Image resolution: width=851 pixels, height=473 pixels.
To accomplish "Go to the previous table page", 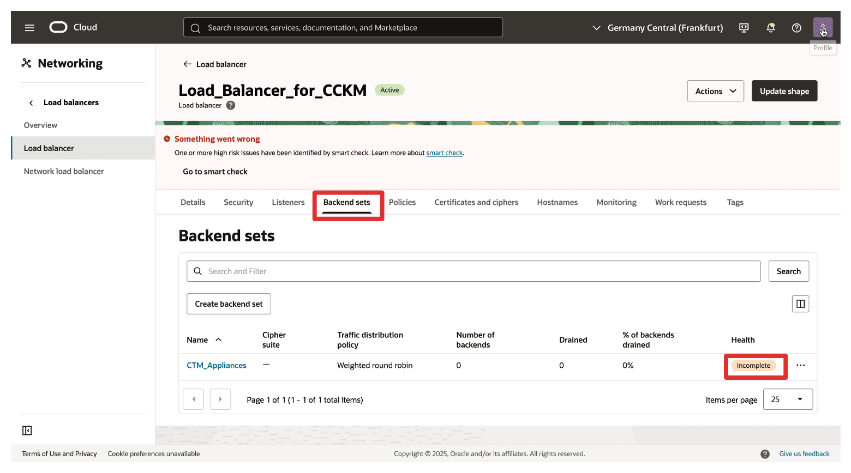I will 194,399.
